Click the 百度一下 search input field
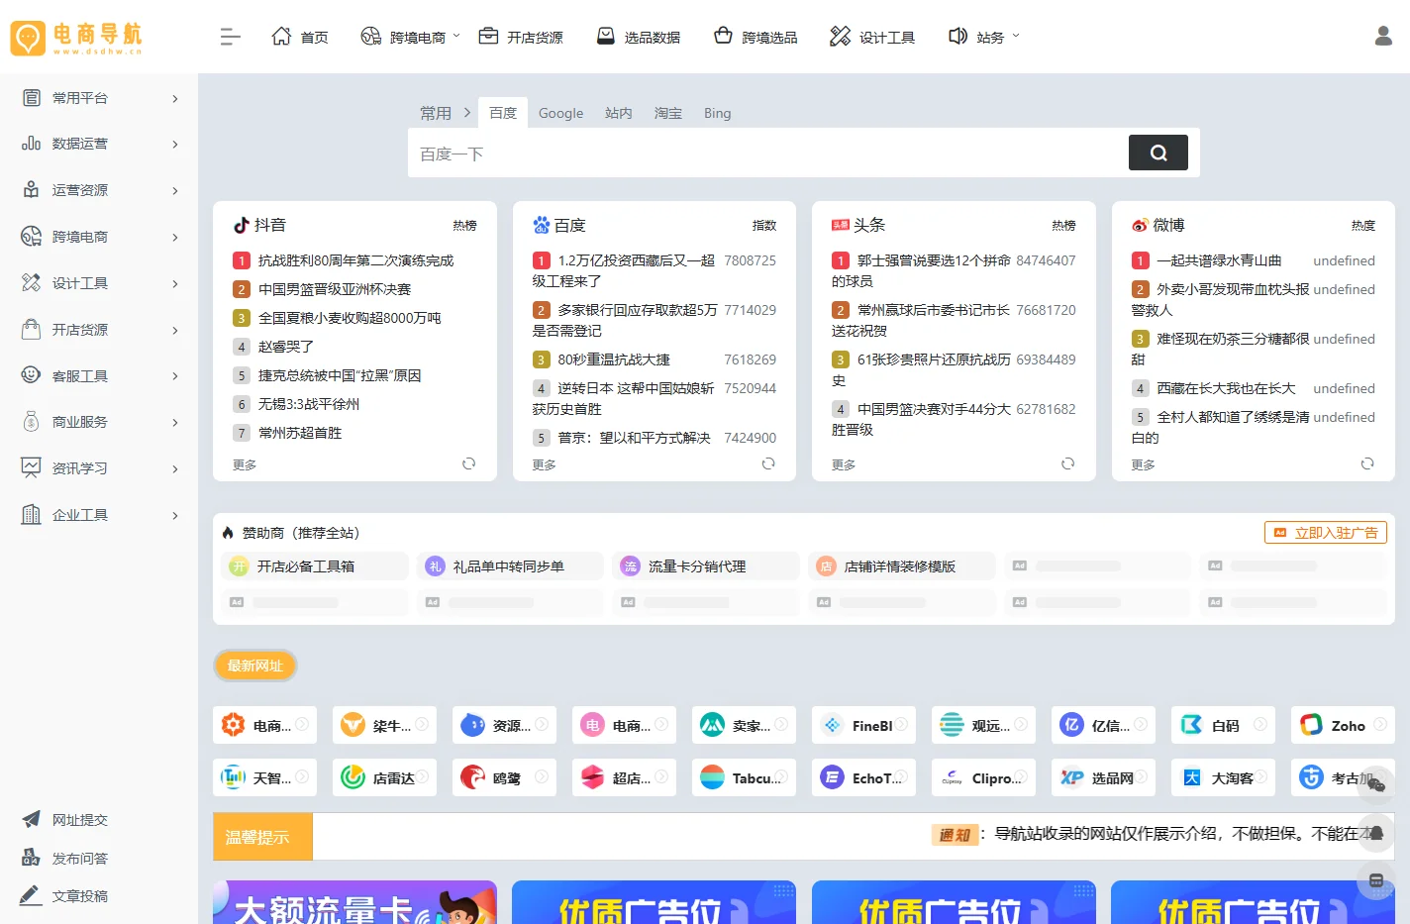 (x=767, y=154)
